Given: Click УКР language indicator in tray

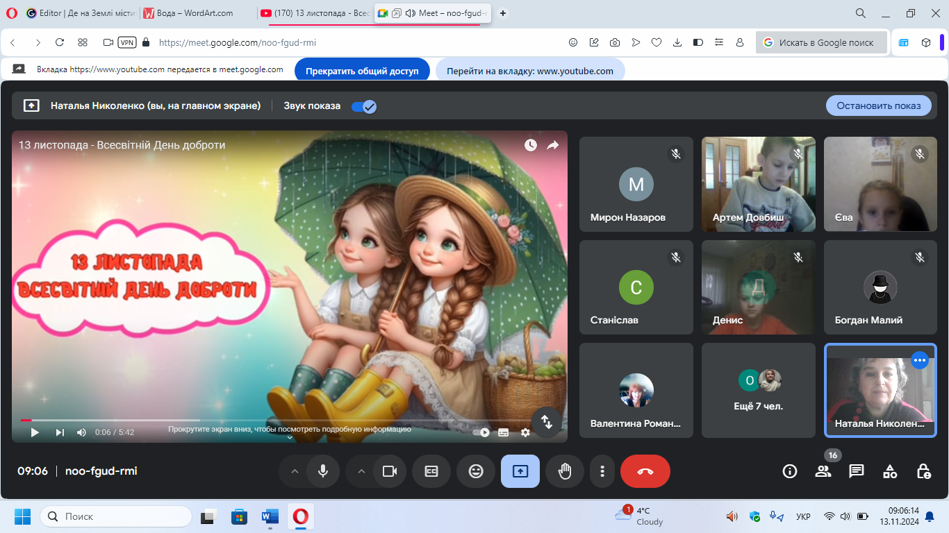Looking at the screenshot, I should [803, 516].
